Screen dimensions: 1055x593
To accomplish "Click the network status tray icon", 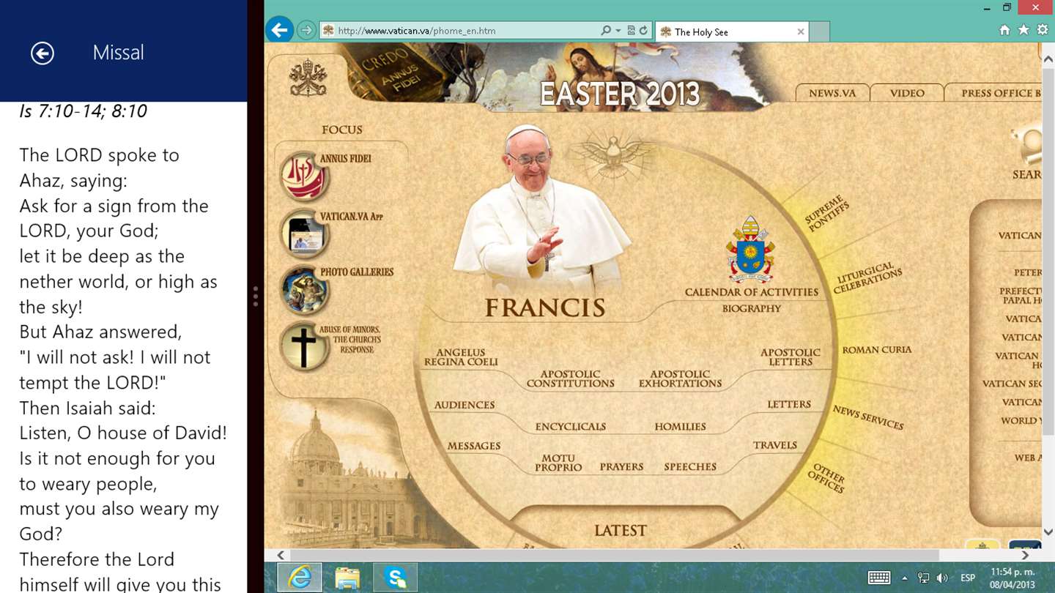I will coord(924,578).
